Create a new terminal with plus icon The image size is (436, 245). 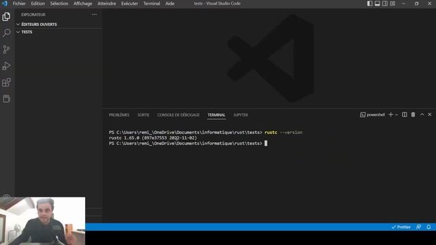tap(390, 115)
